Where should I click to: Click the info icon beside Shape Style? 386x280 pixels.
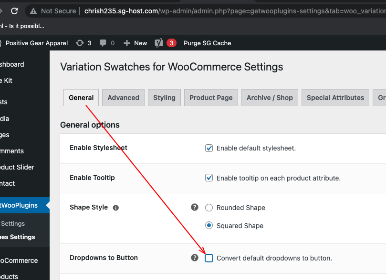coord(115,208)
